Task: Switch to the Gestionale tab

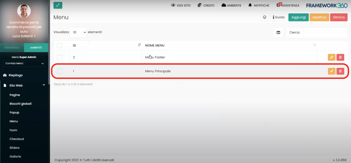Action: click(x=12, y=48)
